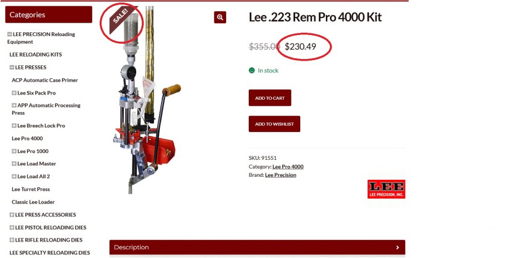Click the magnifier zoom icon on product image

[220, 17]
